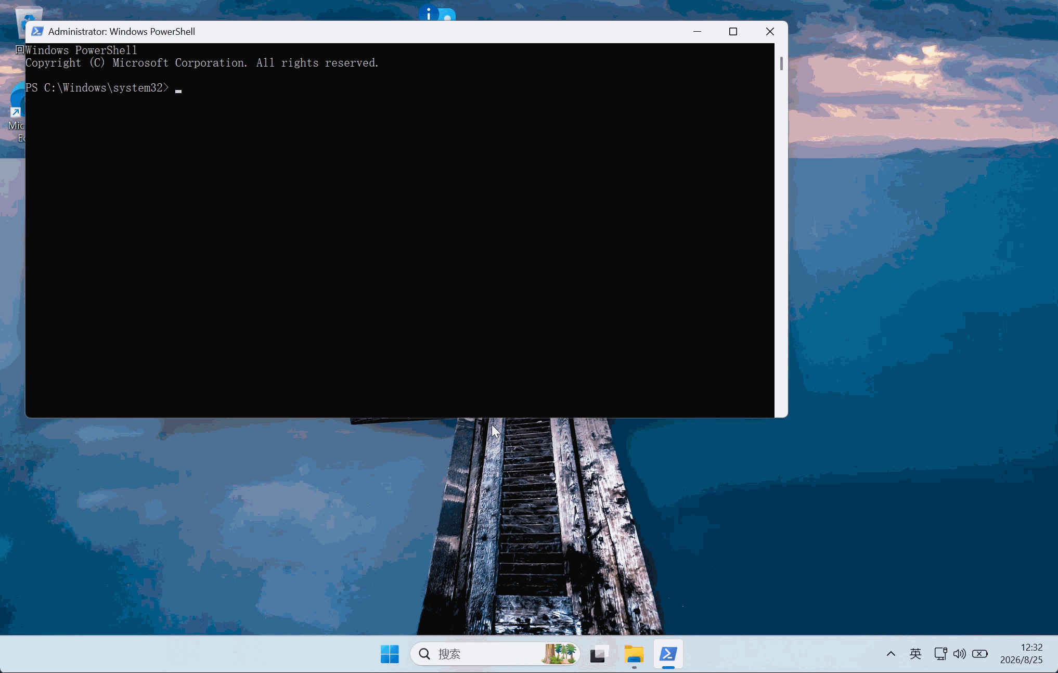Open network status in system tray

click(x=940, y=654)
